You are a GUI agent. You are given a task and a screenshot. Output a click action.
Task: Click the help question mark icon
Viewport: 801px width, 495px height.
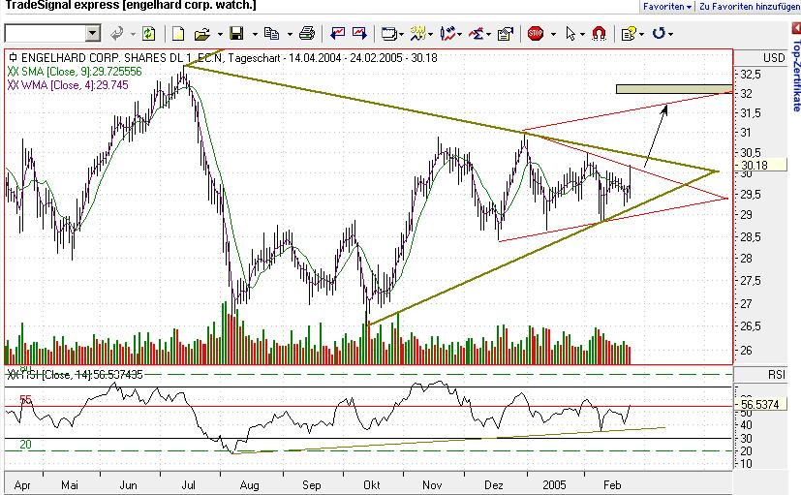pyautogui.click(x=628, y=34)
